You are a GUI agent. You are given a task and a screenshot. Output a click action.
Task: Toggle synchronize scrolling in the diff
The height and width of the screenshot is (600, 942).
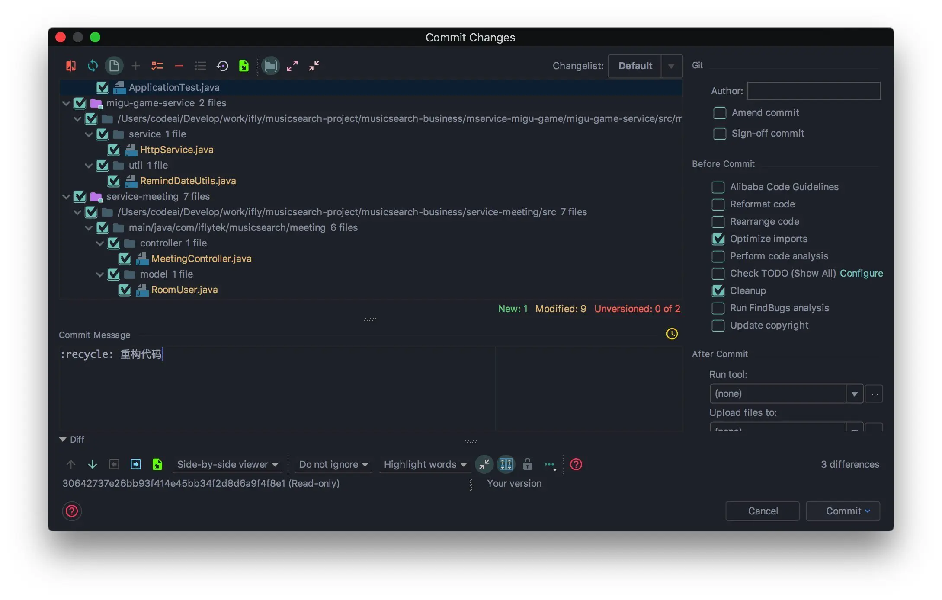pyautogui.click(x=506, y=464)
